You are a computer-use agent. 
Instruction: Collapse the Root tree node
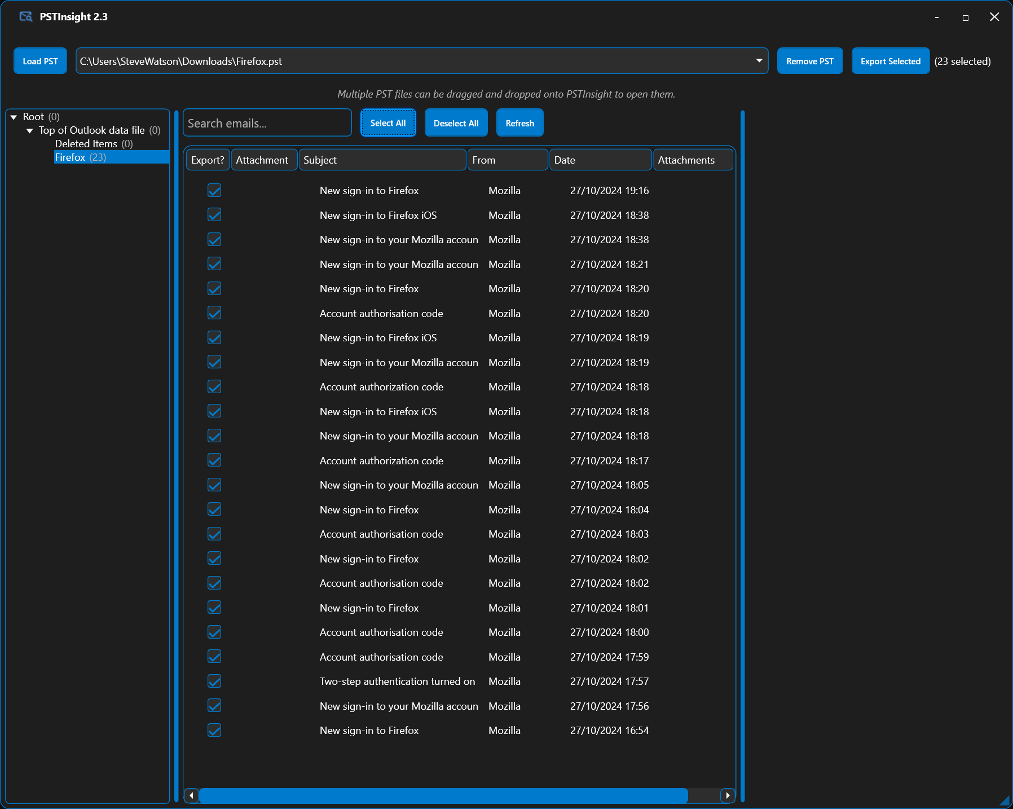(14, 117)
